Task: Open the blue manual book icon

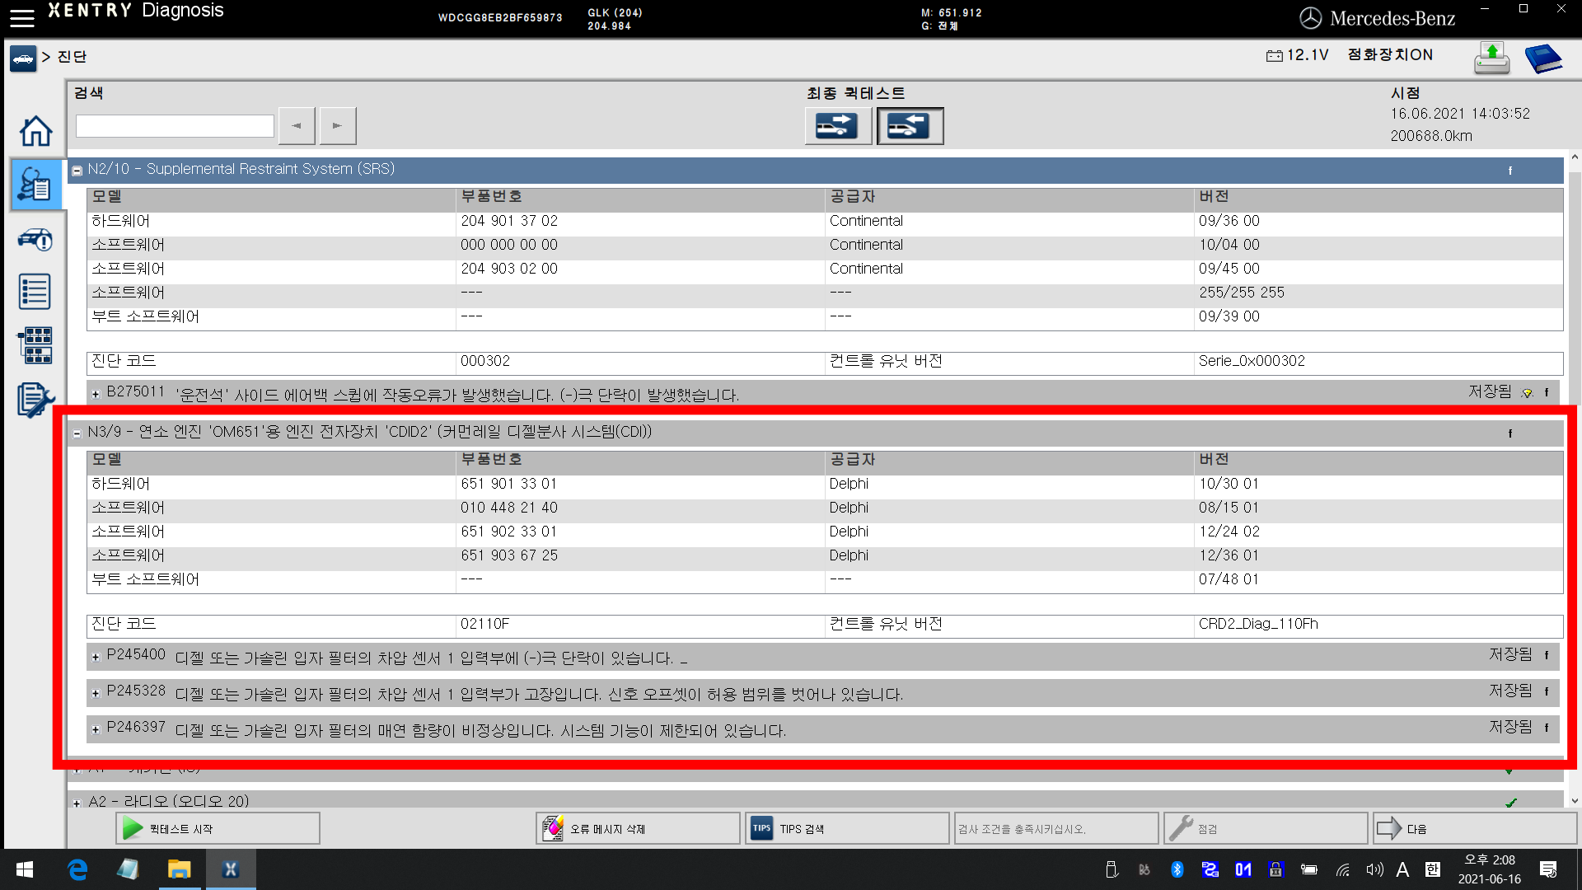Action: [1542, 59]
